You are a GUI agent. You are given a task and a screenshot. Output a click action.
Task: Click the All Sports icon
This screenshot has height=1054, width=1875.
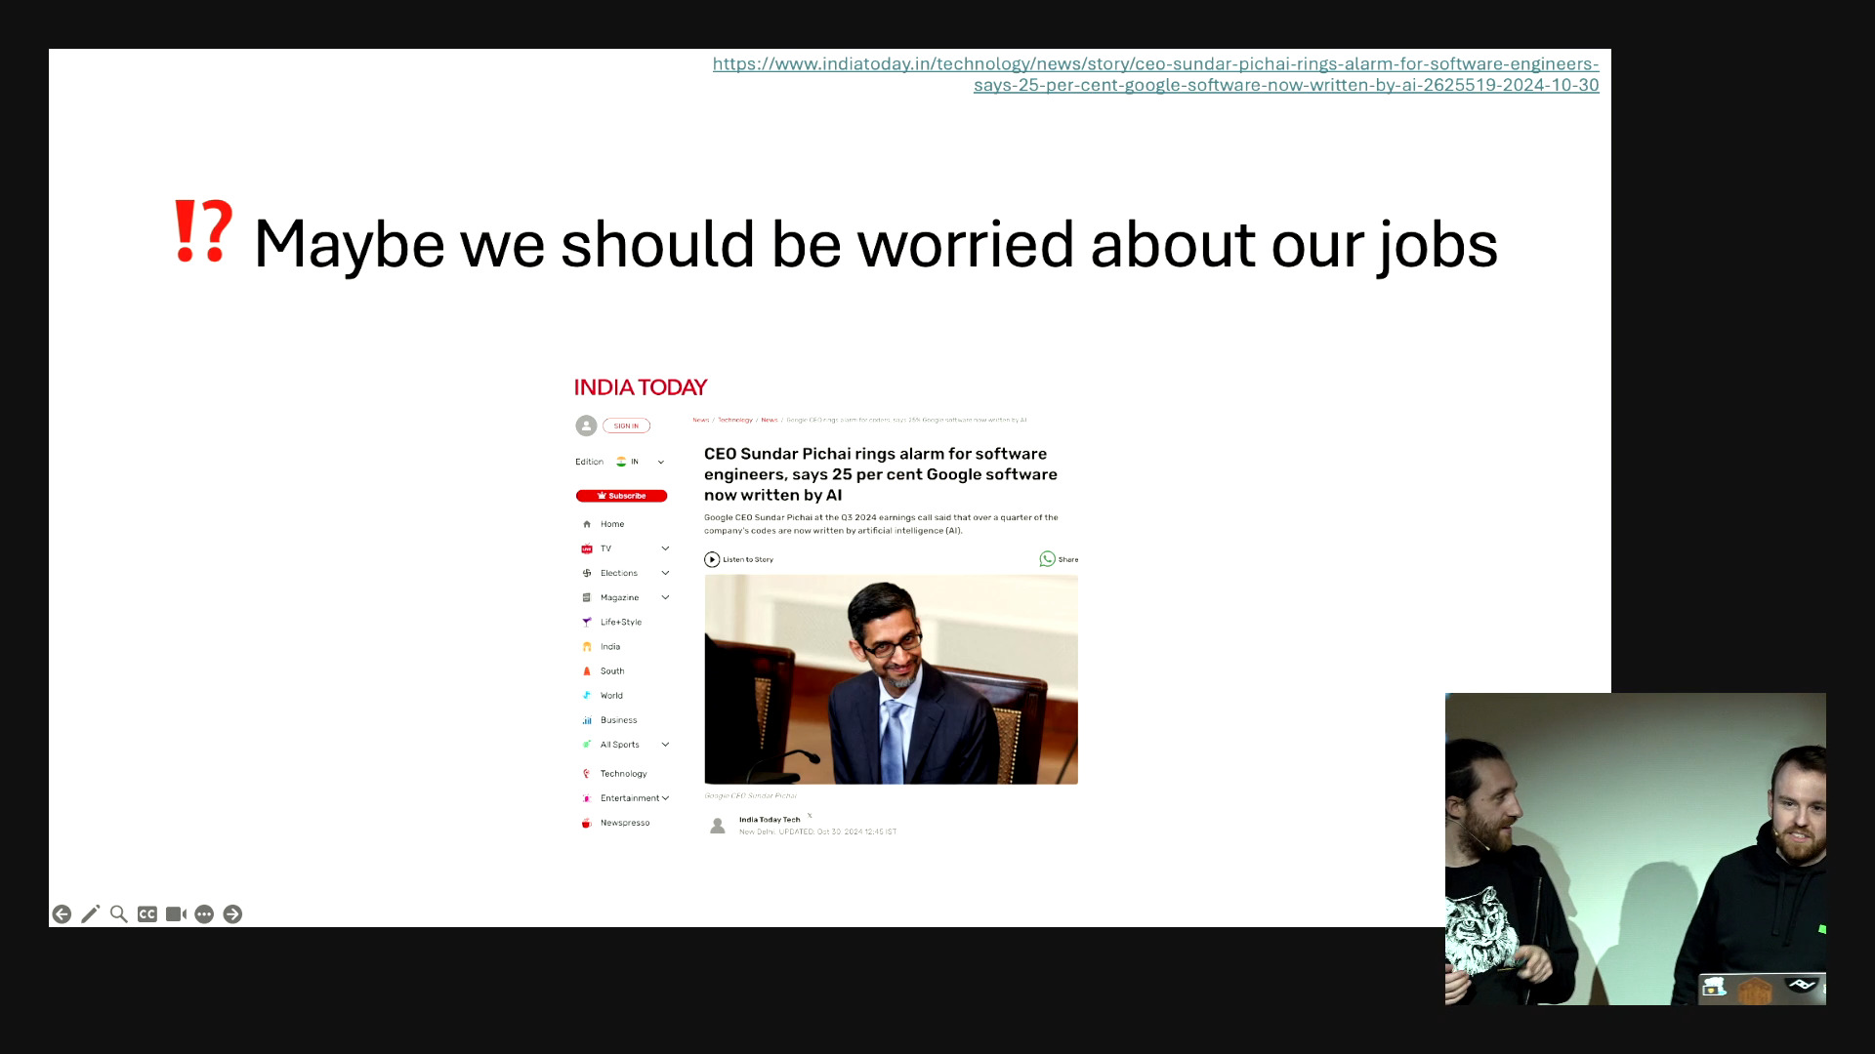[x=587, y=745]
